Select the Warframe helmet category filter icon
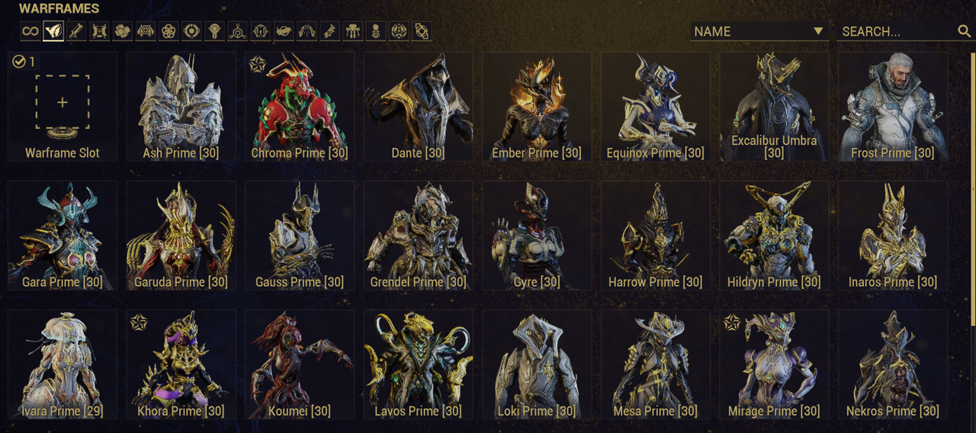The image size is (976, 433). point(53,31)
